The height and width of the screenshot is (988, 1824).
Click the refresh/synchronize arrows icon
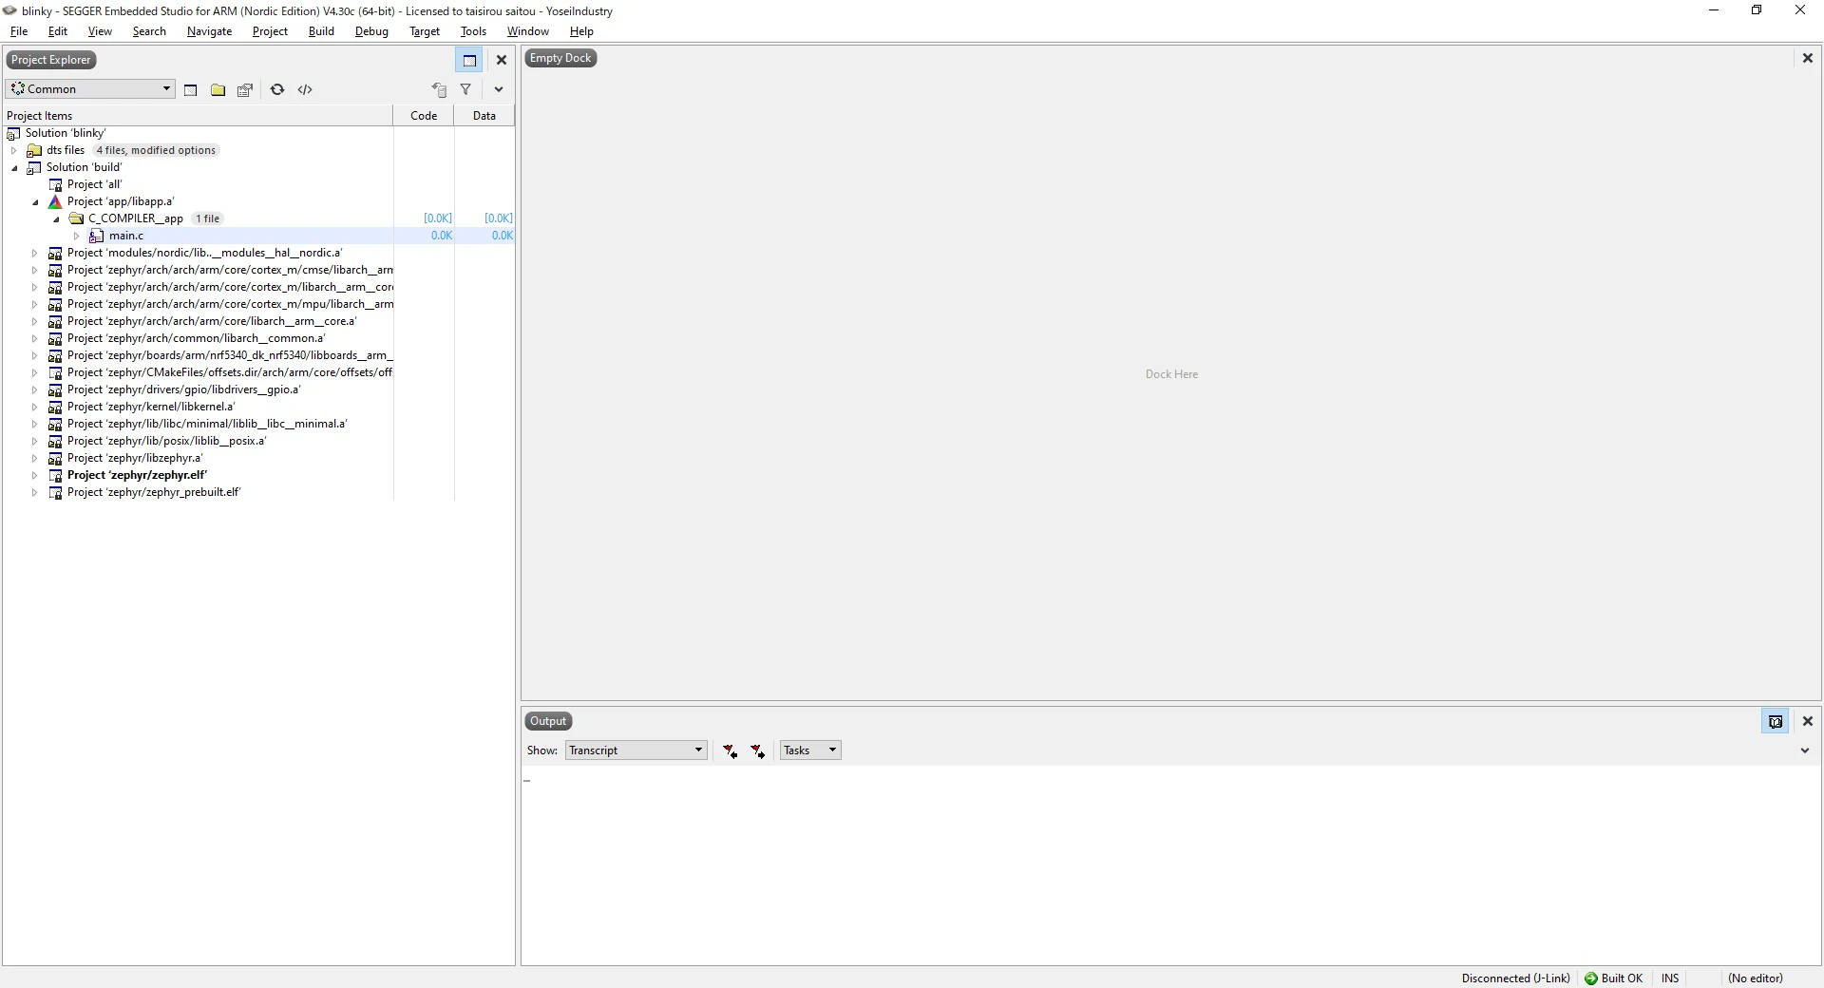[277, 89]
